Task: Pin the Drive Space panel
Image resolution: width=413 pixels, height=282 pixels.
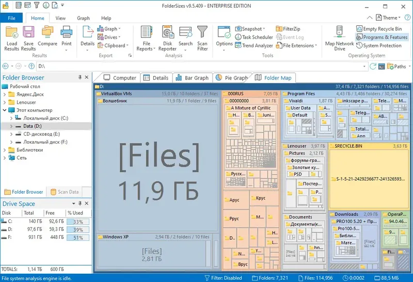Action: 80,204
